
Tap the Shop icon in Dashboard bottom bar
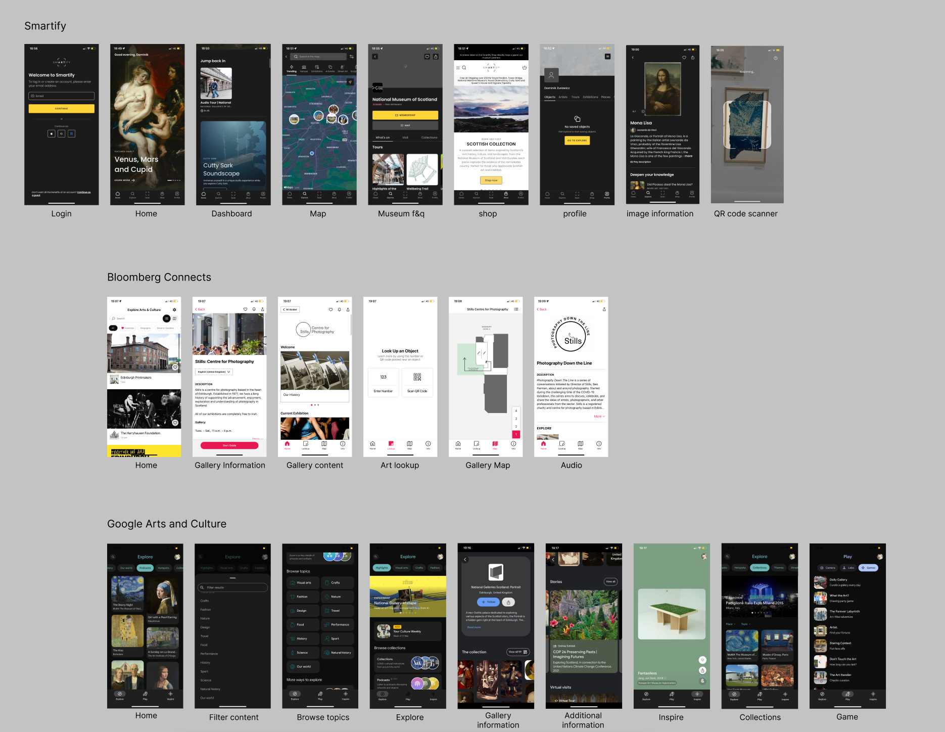[x=248, y=194]
